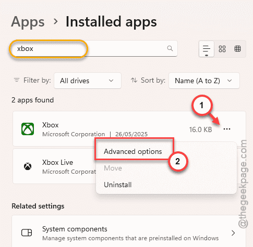Go back to Apps breadcrumb
This screenshot has height=247, width=253.
click(28, 22)
